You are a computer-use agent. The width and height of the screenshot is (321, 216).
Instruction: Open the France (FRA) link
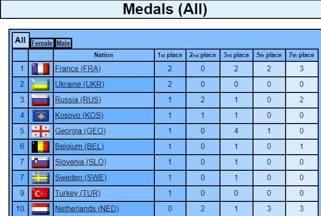point(78,68)
